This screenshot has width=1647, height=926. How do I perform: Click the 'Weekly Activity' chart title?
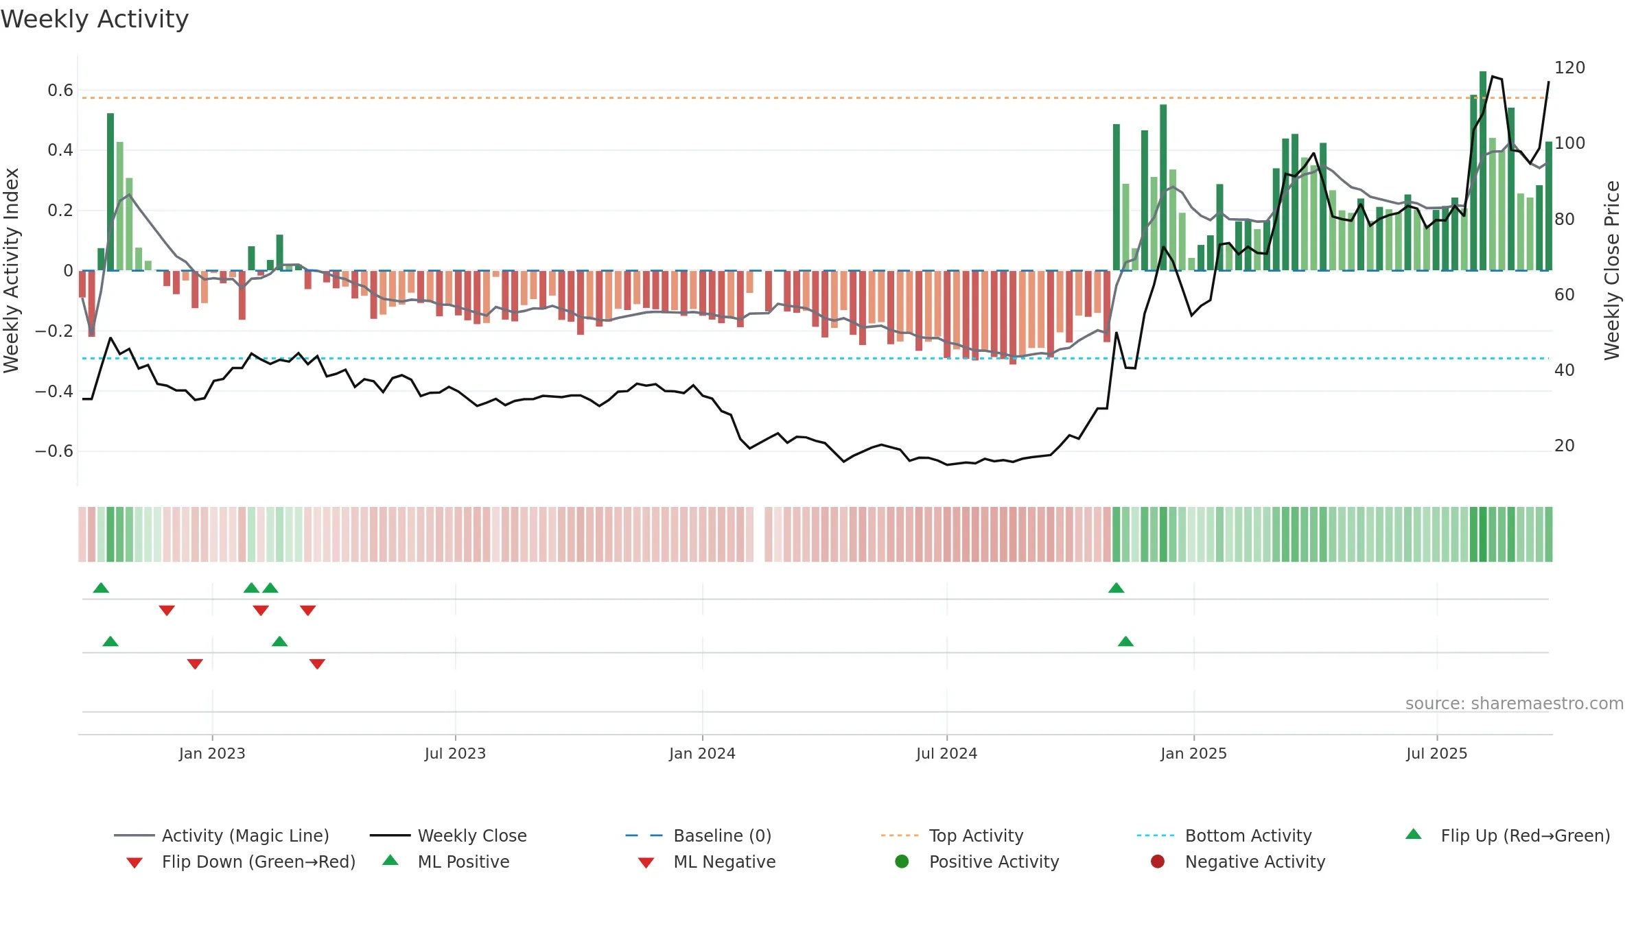95,19
